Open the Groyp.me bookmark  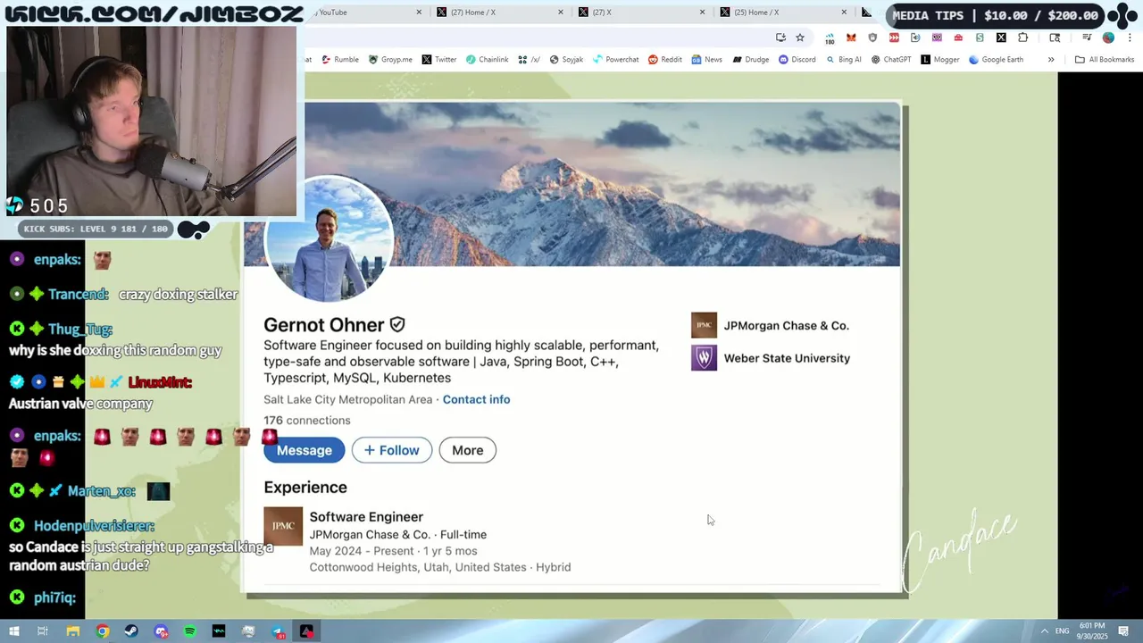(x=390, y=60)
